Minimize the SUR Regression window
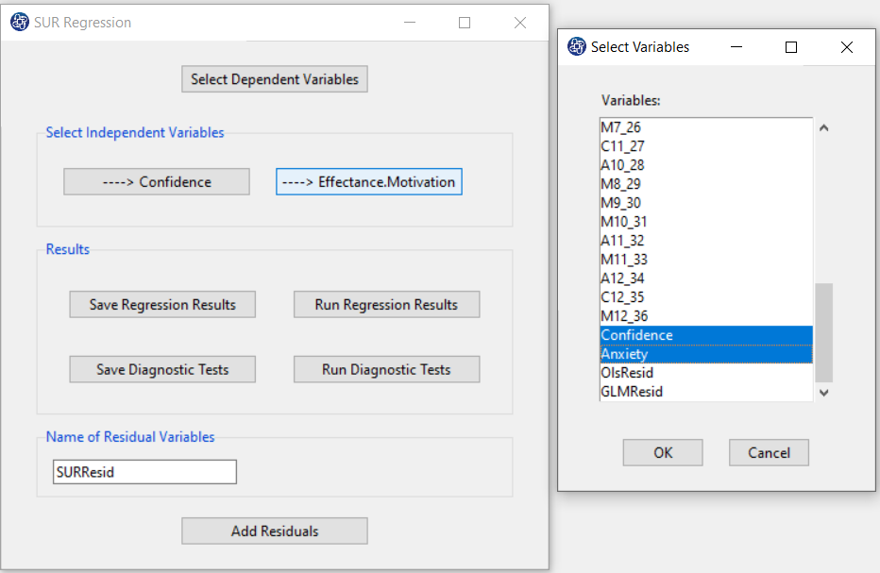The width and height of the screenshot is (880, 573). [x=410, y=23]
